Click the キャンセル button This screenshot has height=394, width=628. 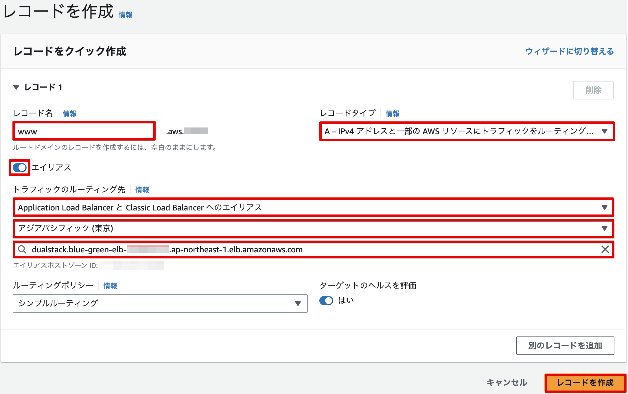[507, 383]
